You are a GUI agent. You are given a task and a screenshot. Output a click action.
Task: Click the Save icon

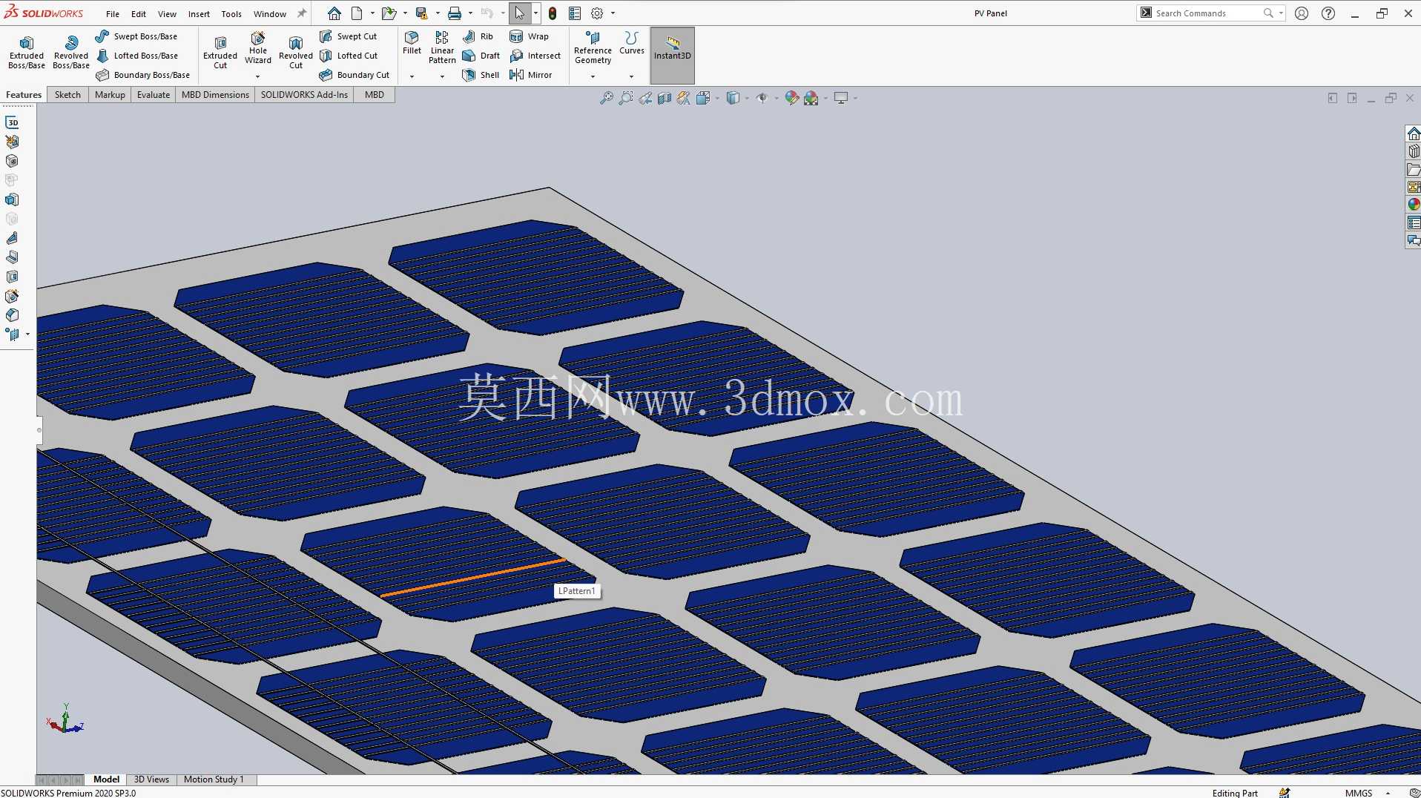click(421, 13)
